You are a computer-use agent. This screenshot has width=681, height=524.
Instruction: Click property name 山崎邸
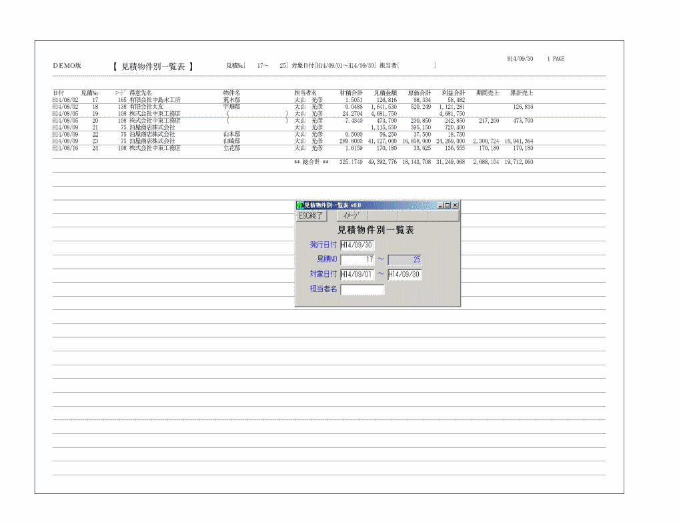[231, 141]
